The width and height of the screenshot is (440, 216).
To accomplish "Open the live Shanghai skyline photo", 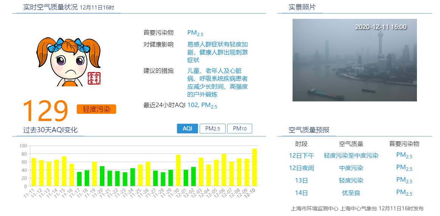I will (355, 60).
